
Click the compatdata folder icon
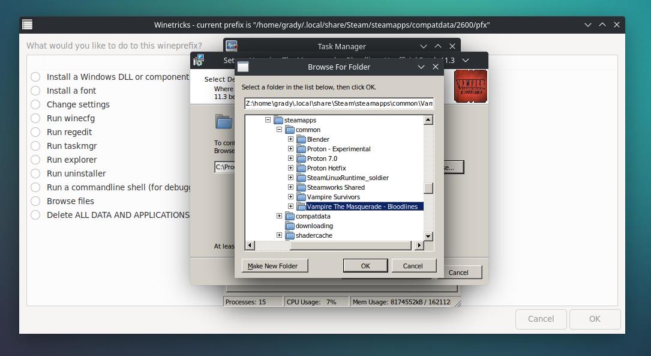(290, 216)
